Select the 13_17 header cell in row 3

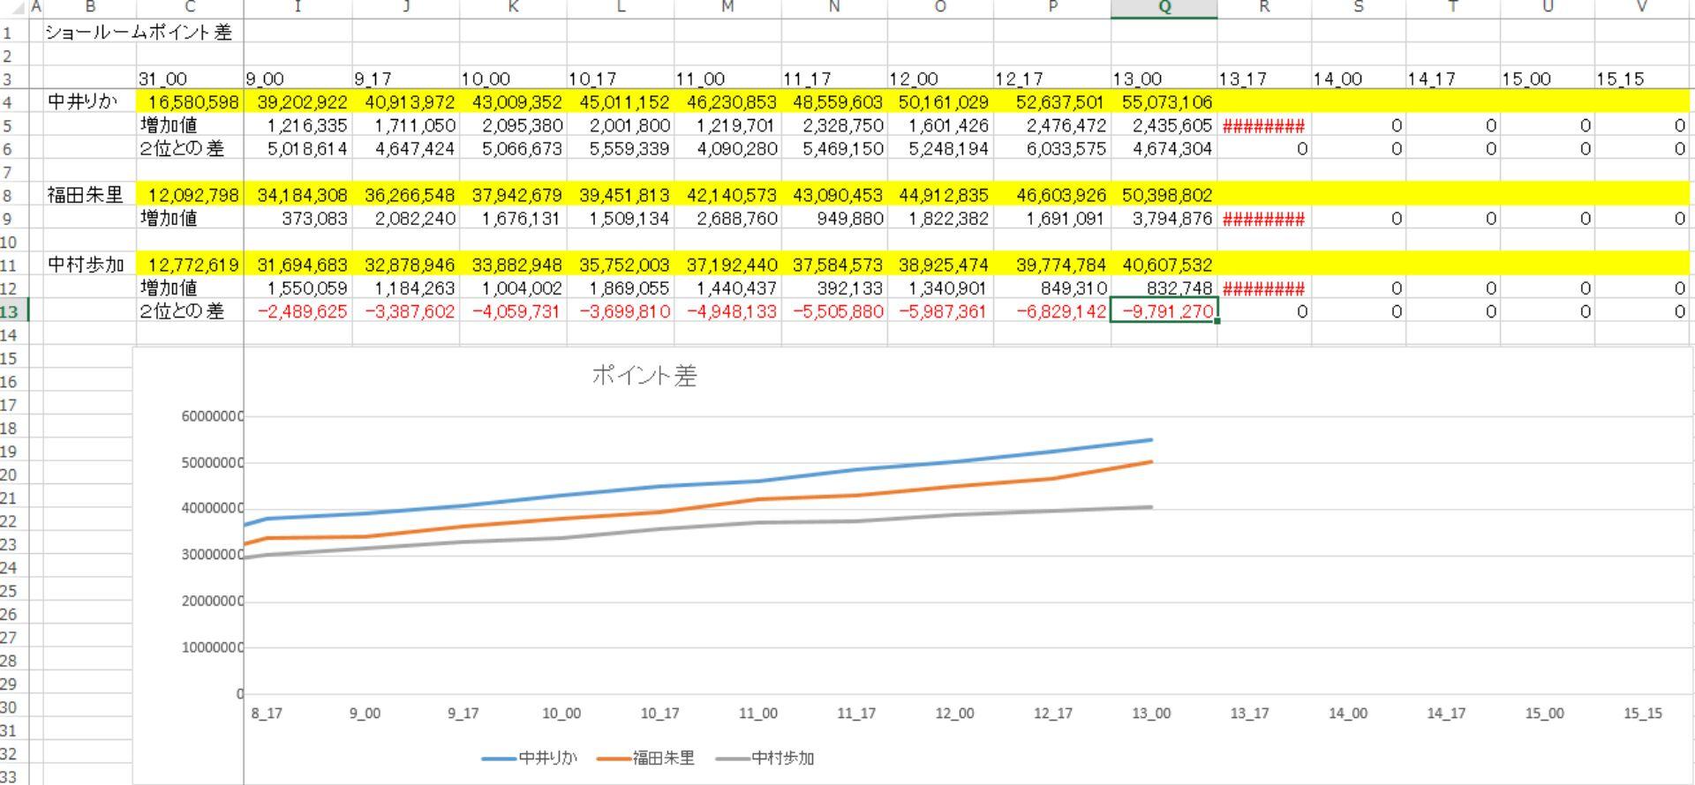(x=1263, y=79)
